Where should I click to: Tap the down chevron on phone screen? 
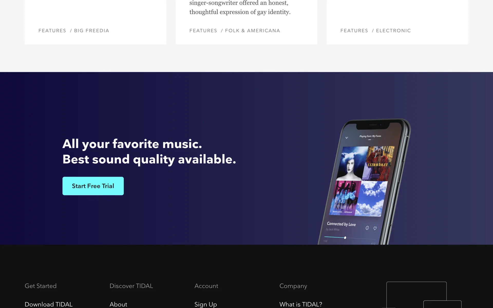[x=347, y=138]
